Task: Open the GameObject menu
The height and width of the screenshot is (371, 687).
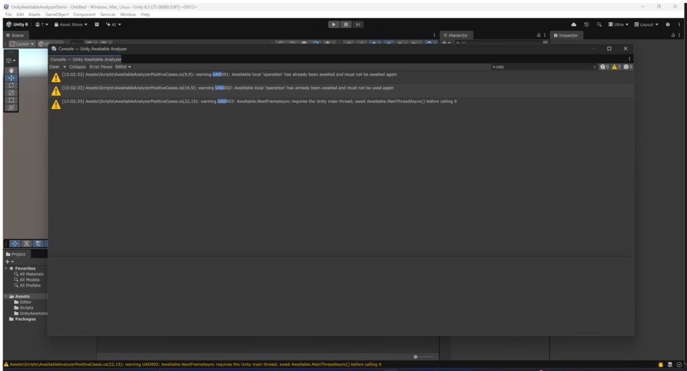Action: point(57,15)
